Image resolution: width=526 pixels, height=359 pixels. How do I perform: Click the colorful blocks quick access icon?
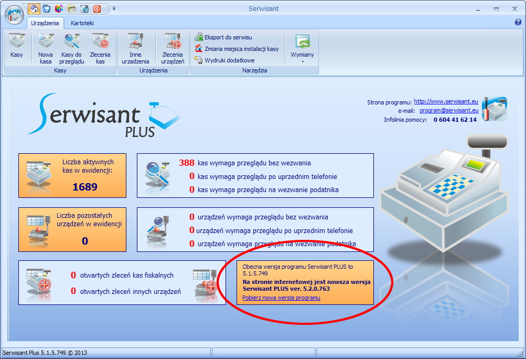(x=59, y=9)
